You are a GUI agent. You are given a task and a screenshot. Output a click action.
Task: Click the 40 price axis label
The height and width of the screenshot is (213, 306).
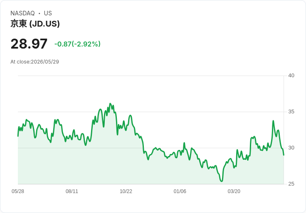(291, 76)
